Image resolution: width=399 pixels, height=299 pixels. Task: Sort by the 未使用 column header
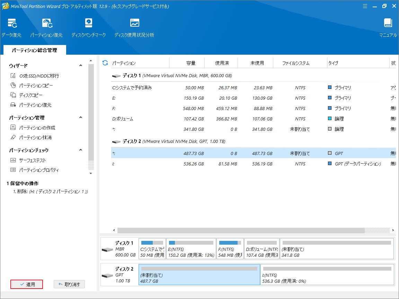pos(256,63)
